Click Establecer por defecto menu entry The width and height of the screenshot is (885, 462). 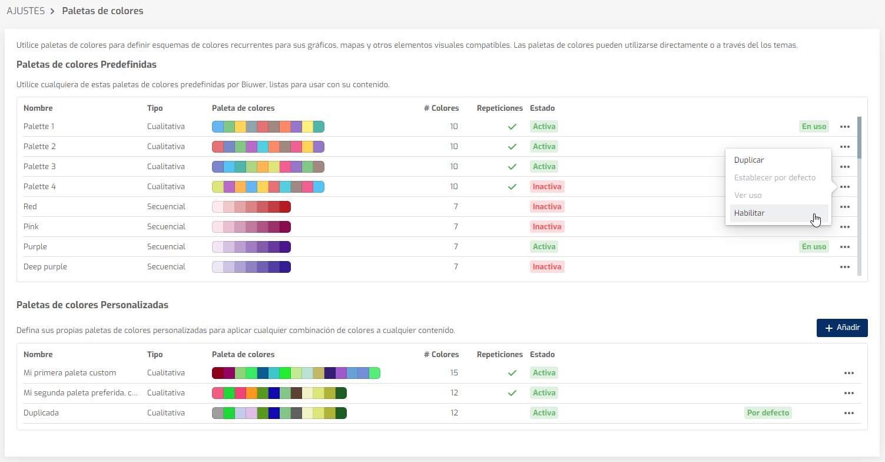779,177
